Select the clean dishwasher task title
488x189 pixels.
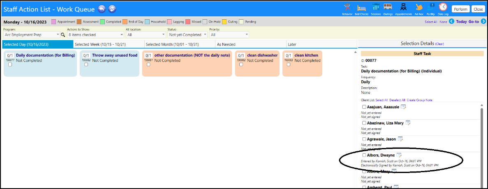[x=262, y=55]
